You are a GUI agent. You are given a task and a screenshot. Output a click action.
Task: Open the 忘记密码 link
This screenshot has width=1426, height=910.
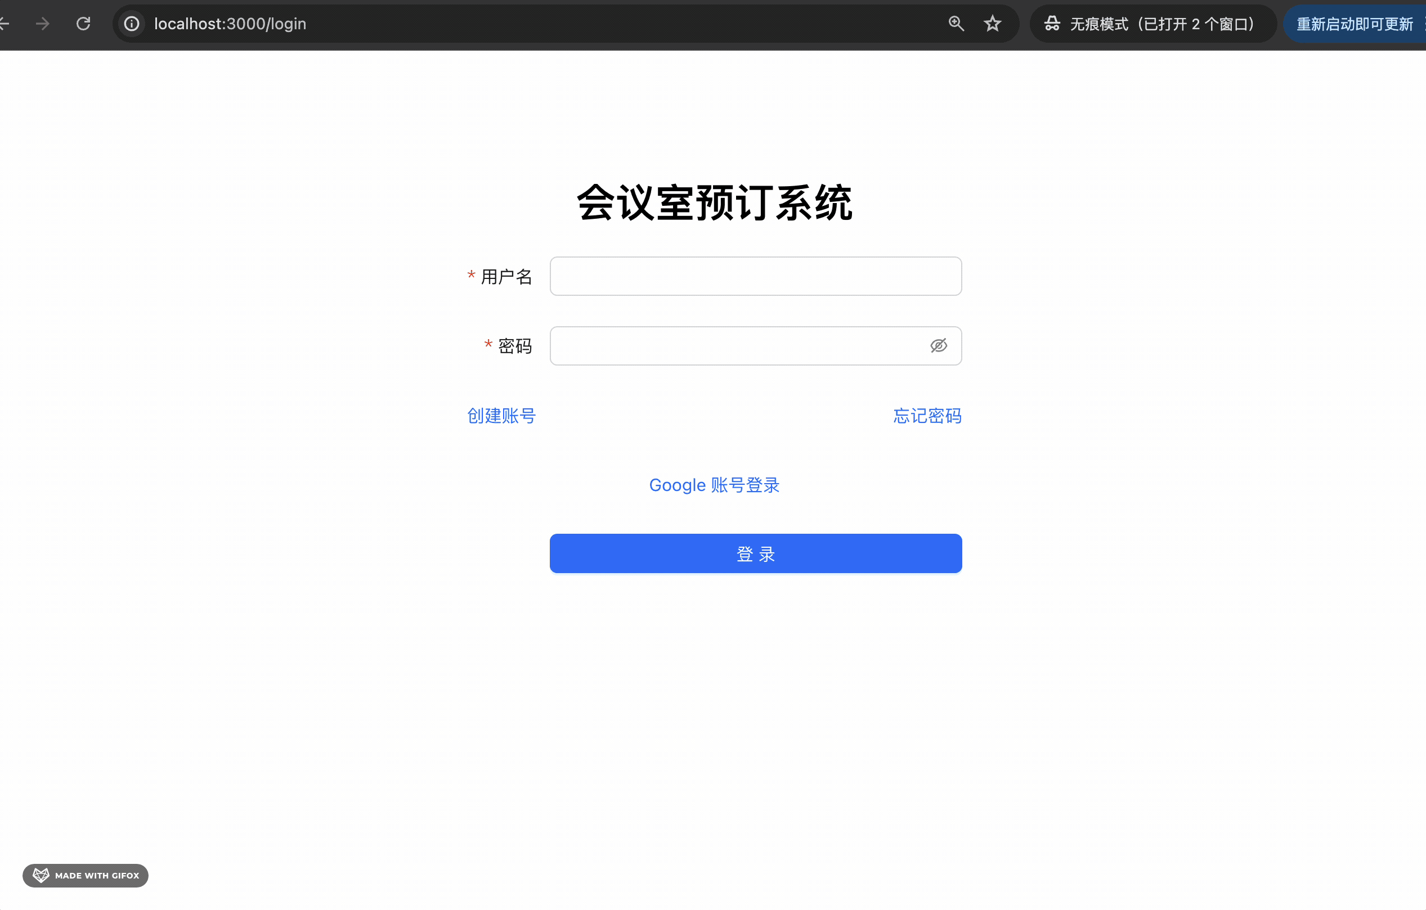[927, 416]
